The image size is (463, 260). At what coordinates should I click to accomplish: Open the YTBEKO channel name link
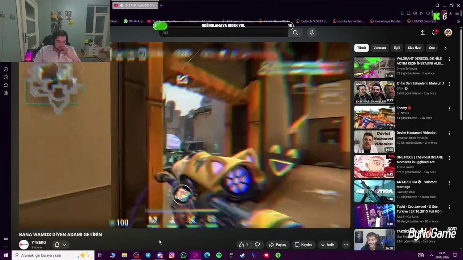[39, 242]
